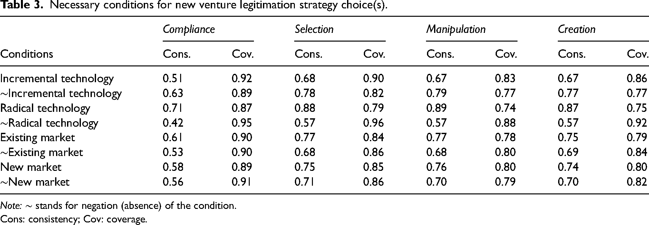Viewport: 649px width, 225px height.
Task: Click the New market row label
Action: [x=31, y=167]
